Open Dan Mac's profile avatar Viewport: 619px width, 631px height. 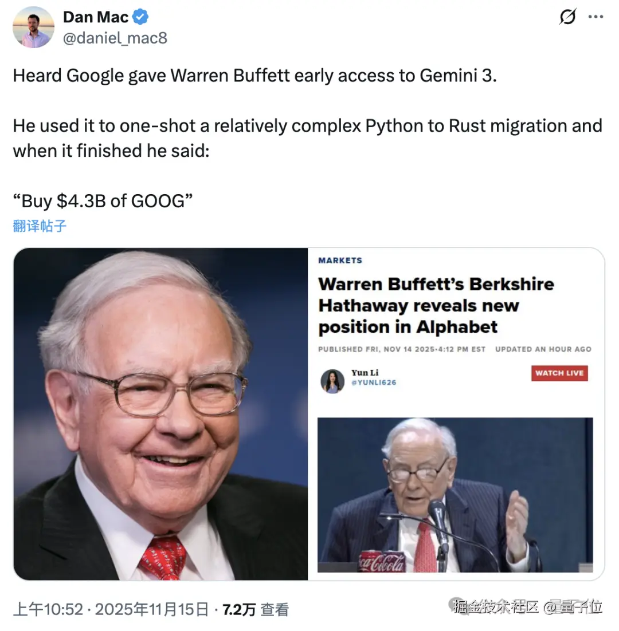click(x=33, y=27)
